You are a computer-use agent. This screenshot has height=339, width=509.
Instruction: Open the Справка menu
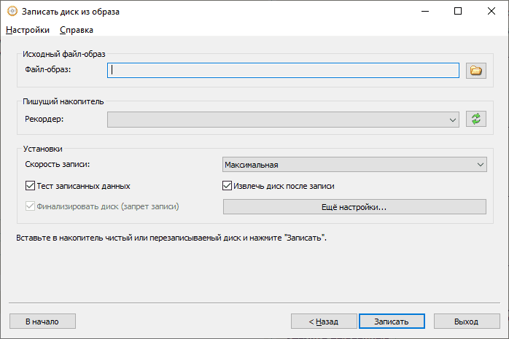77,30
